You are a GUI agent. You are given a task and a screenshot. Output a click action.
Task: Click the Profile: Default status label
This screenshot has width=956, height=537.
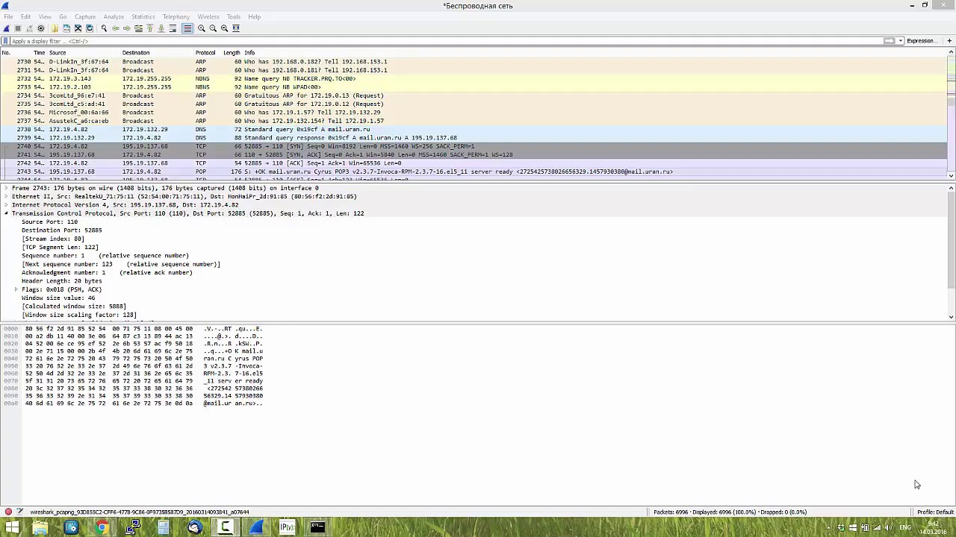click(x=934, y=512)
